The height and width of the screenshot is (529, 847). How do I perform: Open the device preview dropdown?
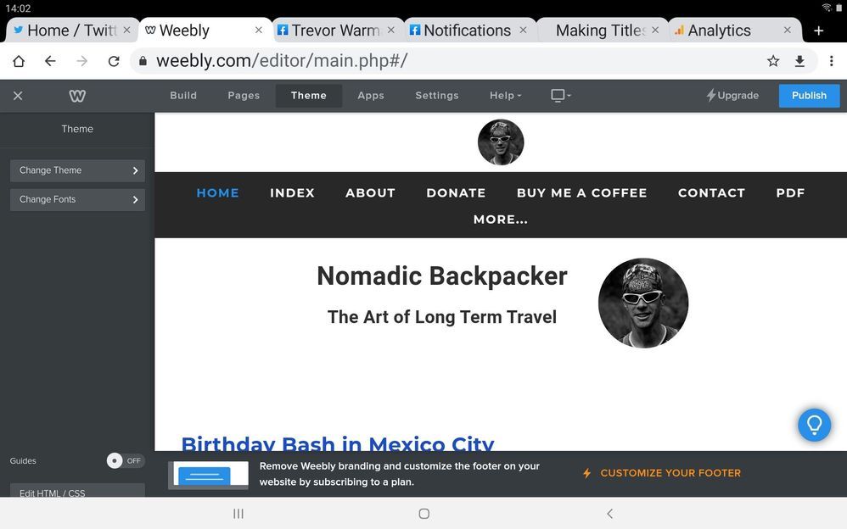click(560, 96)
